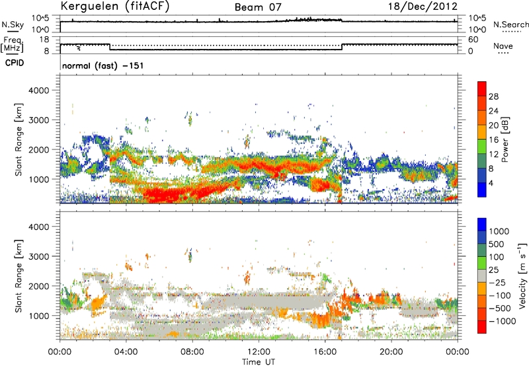This screenshot has height=366, width=529.
Task: Click the velocity panel 'Slant Range [km]' label
Action: [x=19, y=276]
